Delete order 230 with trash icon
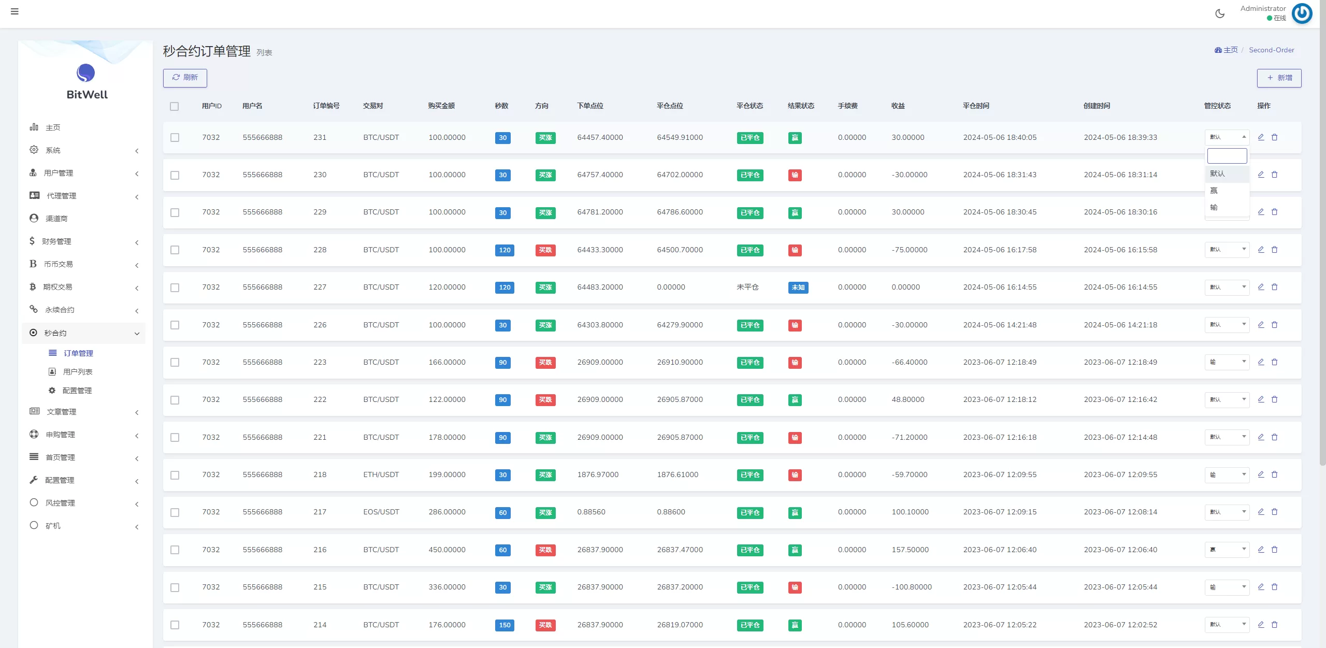The height and width of the screenshot is (648, 1326). [1275, 175]
